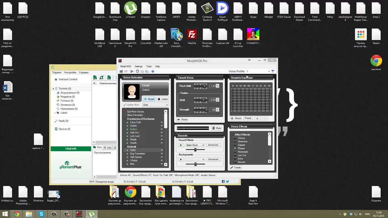388x218 pixels.
Task: Open the Настройка menu in uTorrent
Action: tap(70, 72)
